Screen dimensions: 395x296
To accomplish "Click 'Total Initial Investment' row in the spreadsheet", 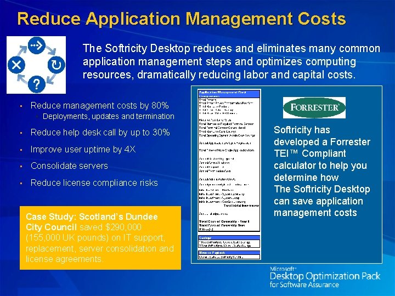I will (x=241, y=206).
